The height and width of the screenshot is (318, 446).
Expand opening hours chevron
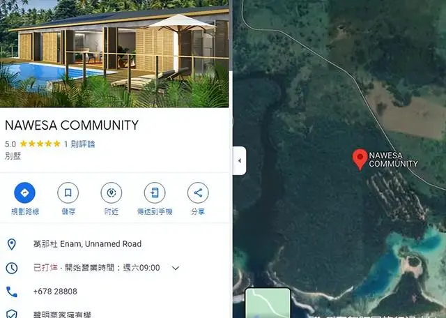[x=176, y=268]
